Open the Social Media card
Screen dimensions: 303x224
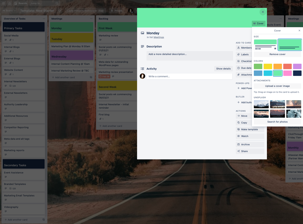(x=24, y=38)
